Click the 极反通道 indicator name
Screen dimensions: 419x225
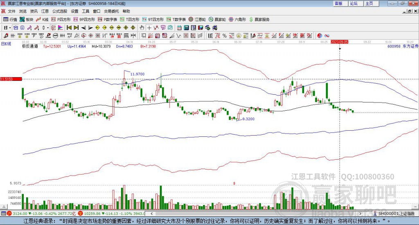30,47
